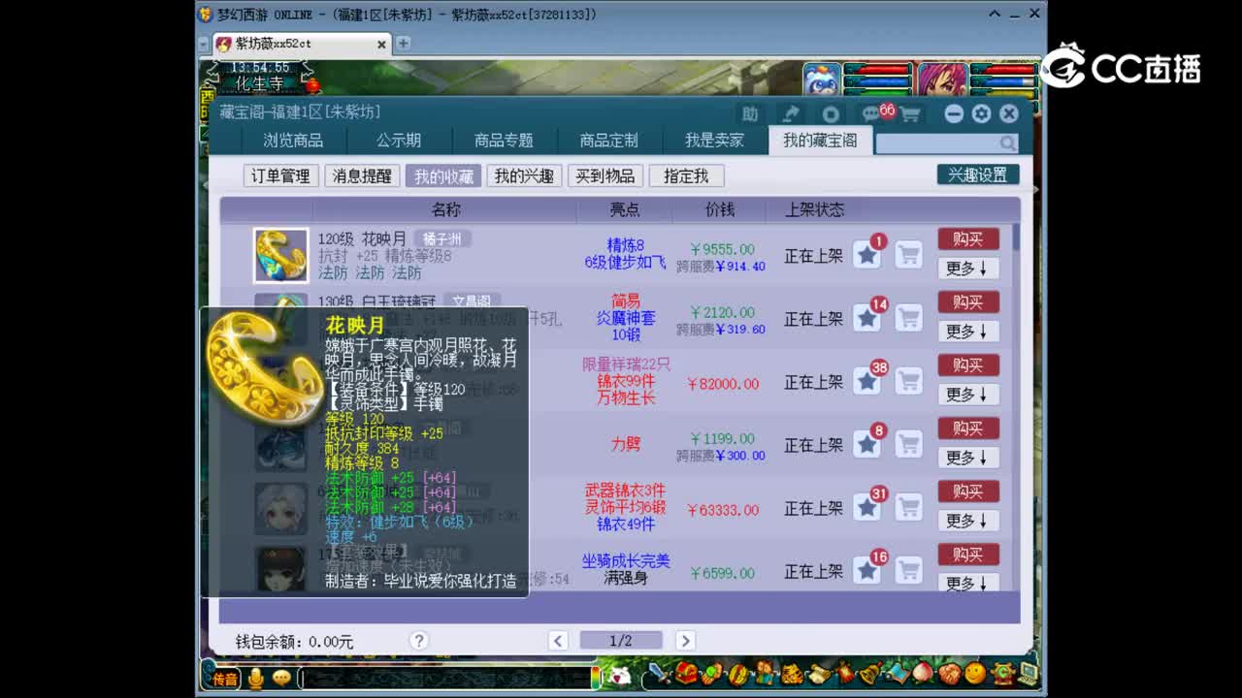This screenshot has height=698, width=1242.
Task: Switch to 公示期 tab
Action: pyautogui.click(x=399, y=141)
